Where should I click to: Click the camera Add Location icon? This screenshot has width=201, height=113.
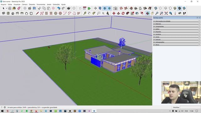click(115, 8)
